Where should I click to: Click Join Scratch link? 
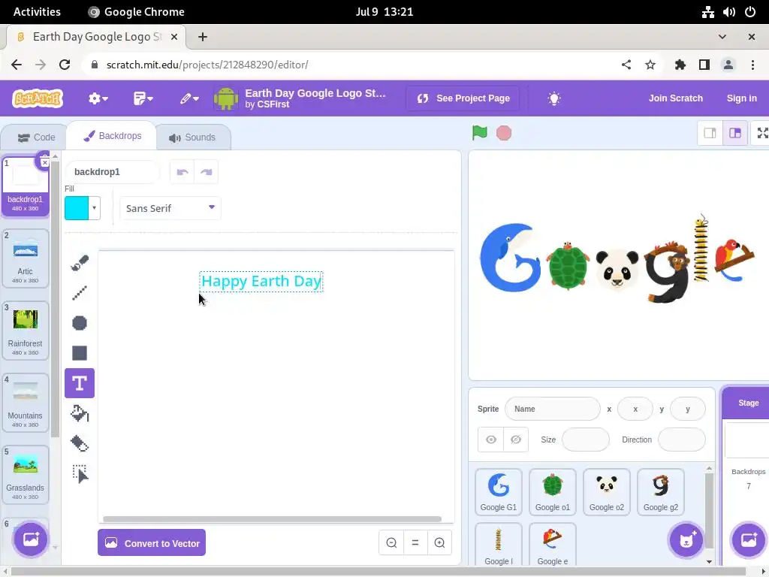coord(675,98)
